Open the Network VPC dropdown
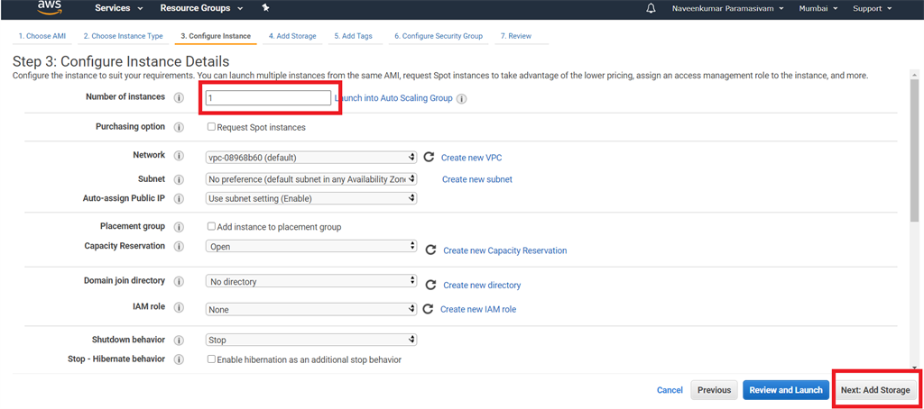This screenshot has width=924, height=409. 311,158
